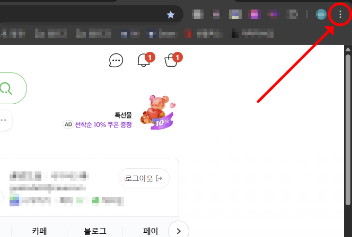Open Chrome's three-dot menu
Screen dimensions: 352x237
pyautogui.click(x=340, y=14)
